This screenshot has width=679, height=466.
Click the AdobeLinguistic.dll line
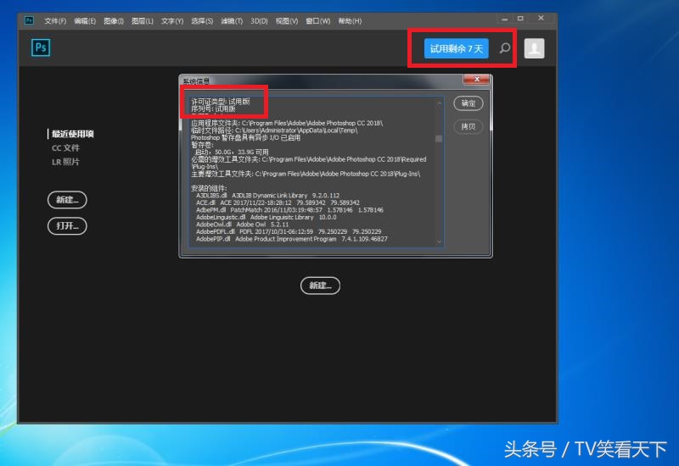pyautogui.click(x=266, y=217)
